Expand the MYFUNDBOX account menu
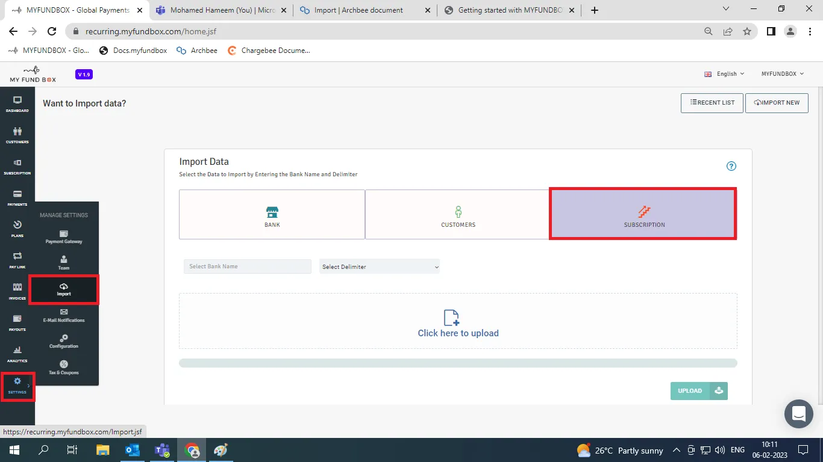 click(783, 74)
